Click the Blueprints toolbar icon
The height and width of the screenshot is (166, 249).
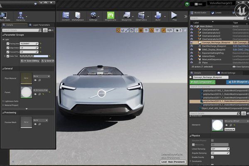(x=126, y=16)
